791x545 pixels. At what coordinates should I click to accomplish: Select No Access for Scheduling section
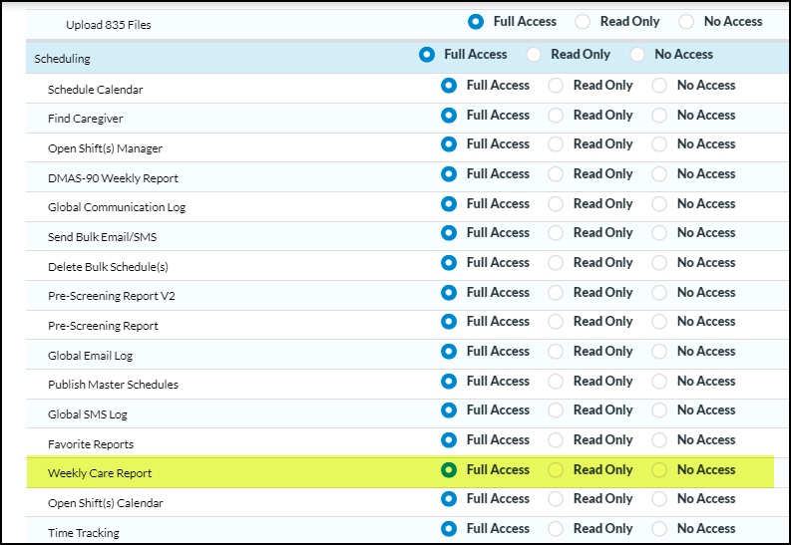637,55
